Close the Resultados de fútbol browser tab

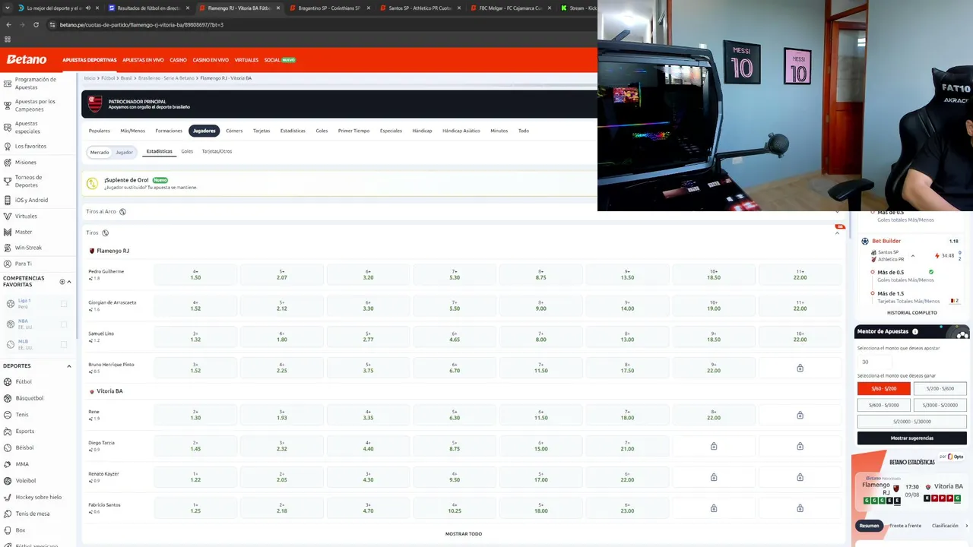pos(188,8)
